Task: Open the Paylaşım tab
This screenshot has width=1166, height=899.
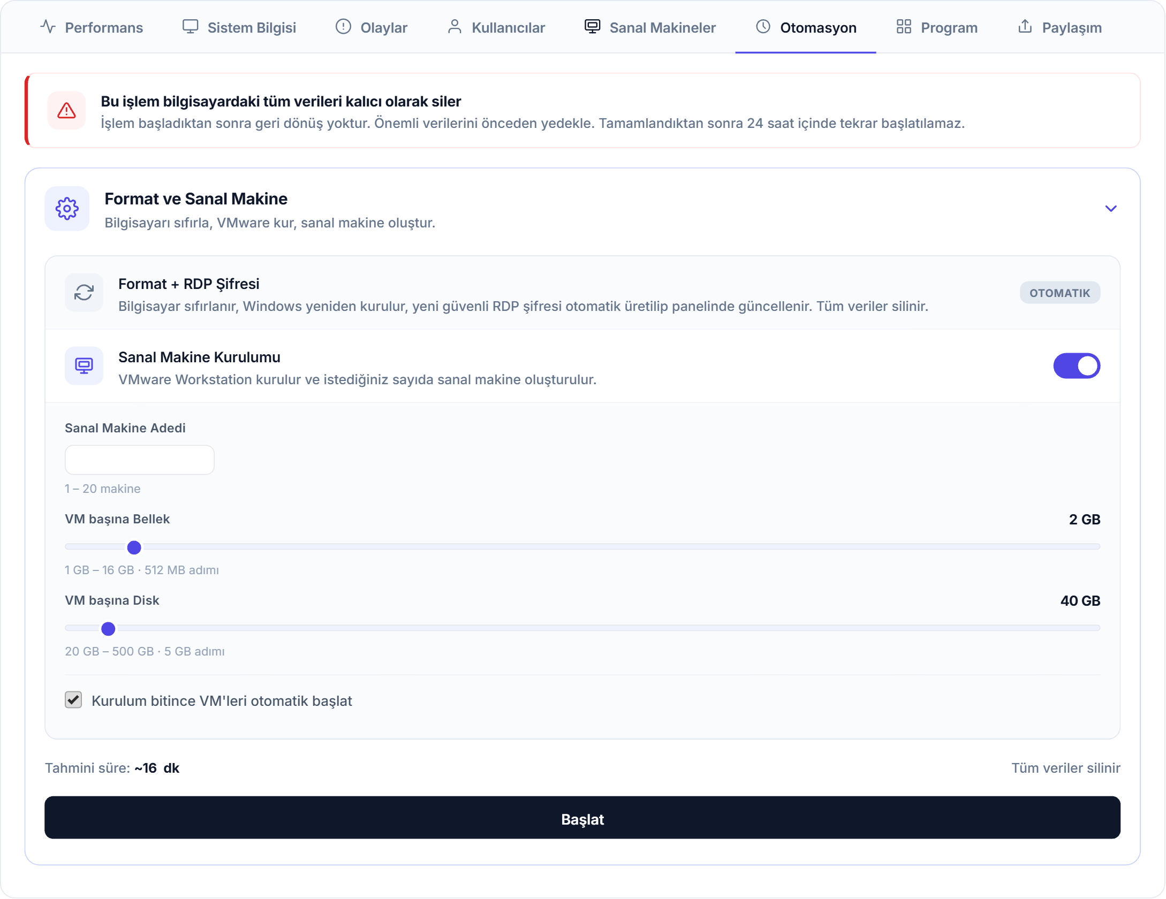Action: 1059,27
